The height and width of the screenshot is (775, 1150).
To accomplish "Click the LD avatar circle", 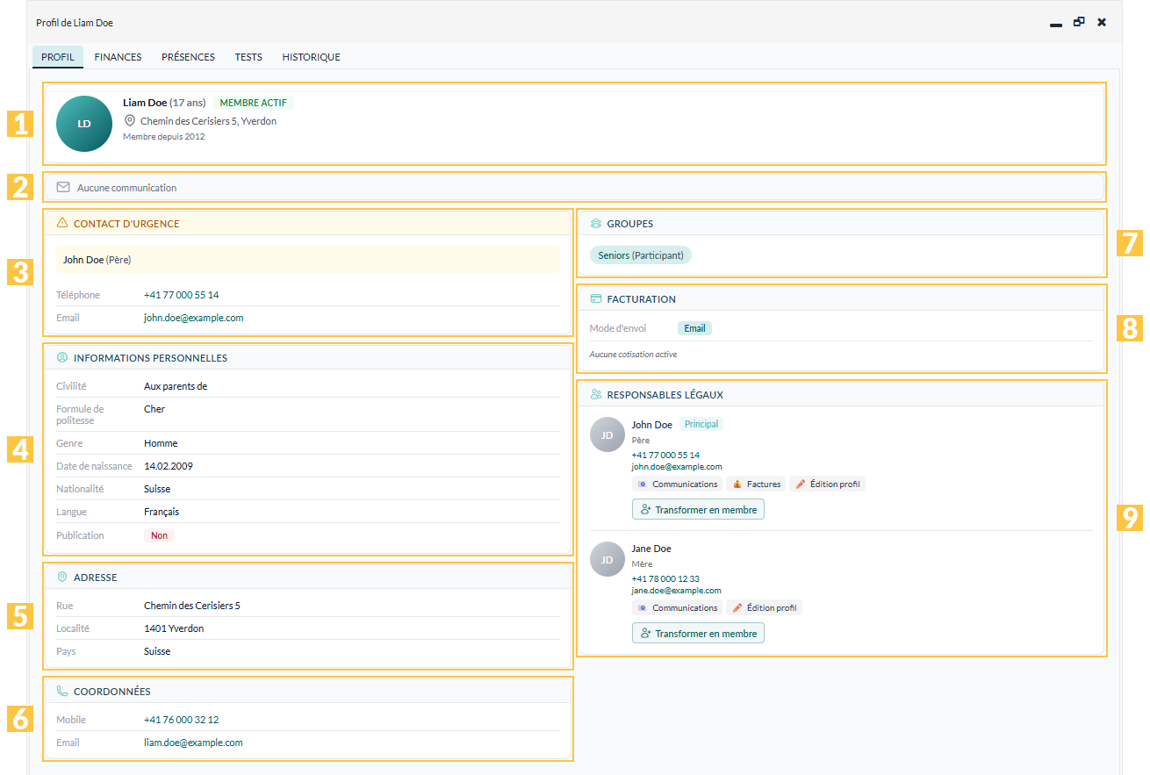I will coord(84,124).
